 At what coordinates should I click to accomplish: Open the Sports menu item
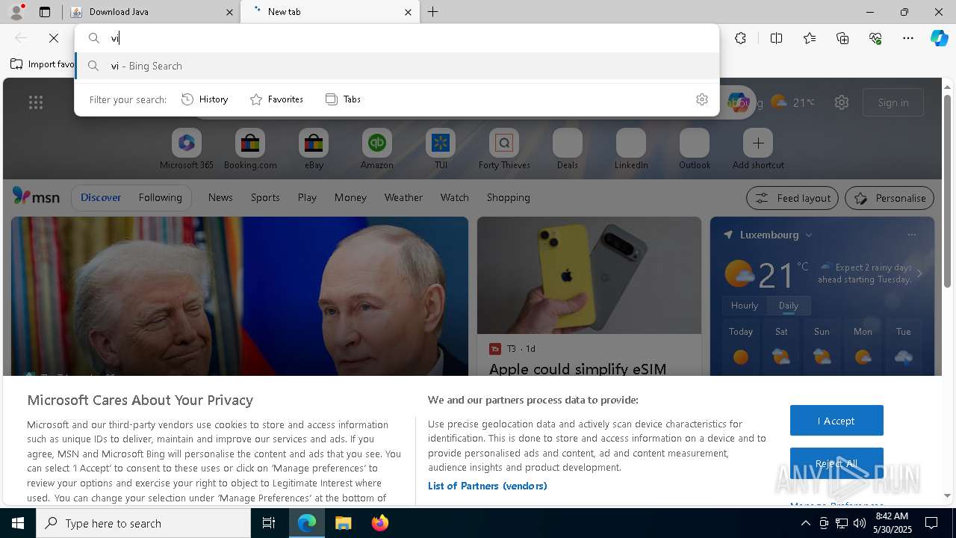pos(265,197)
